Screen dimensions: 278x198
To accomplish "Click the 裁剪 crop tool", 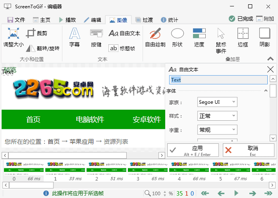I will click(x=37, y=33).
